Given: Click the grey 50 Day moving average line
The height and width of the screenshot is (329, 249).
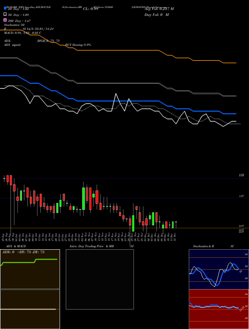Looking at the screenshot, I should [x=118, y=83].
